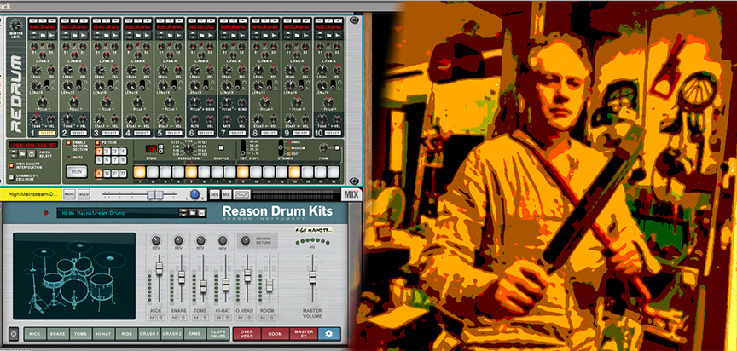Adjust the Steps count stepper arrows
737x351 pixels.
(x=160, y=149)
